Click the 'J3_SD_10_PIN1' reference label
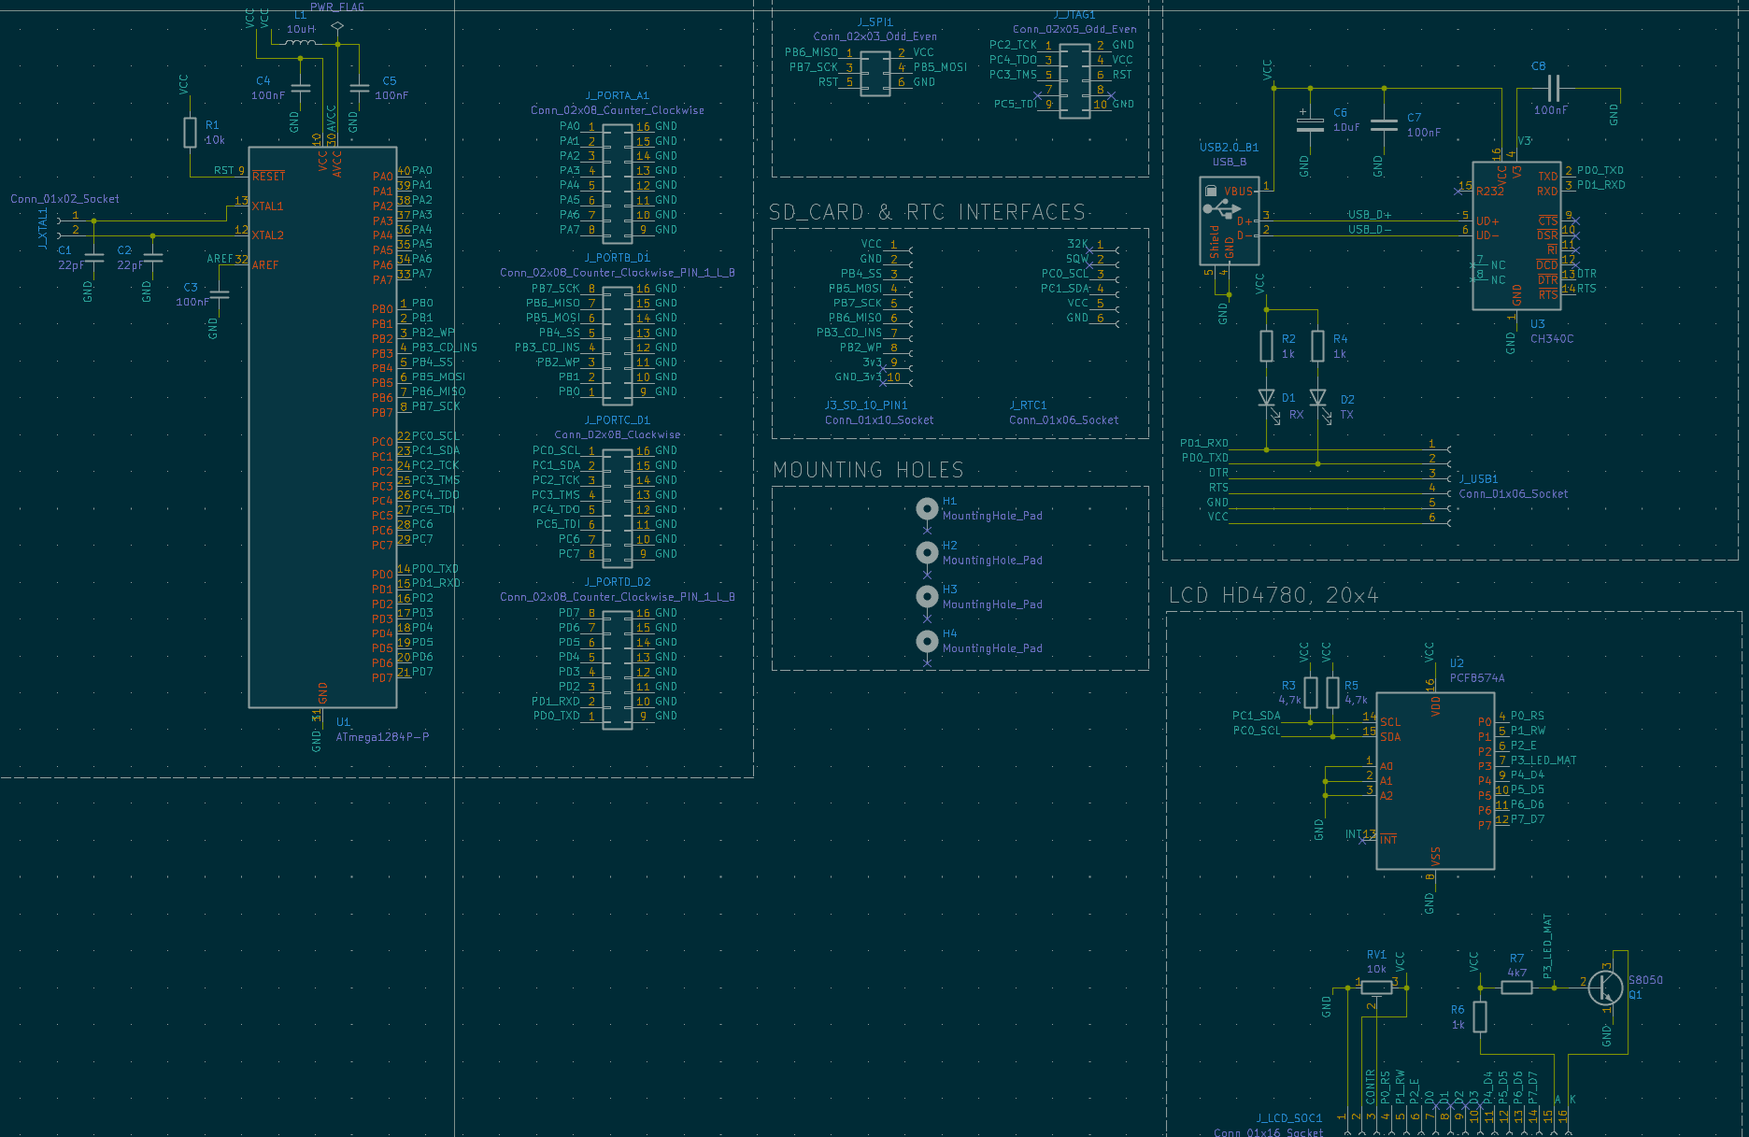 (x=866, y=405)
